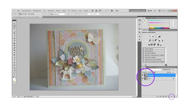Open layer styles fx menu icon
Image resolution: width=189 pixels, height=106 pixels.
160,96
